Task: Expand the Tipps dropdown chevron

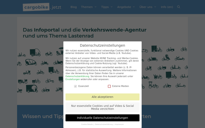Action: [x=112, y=7]
